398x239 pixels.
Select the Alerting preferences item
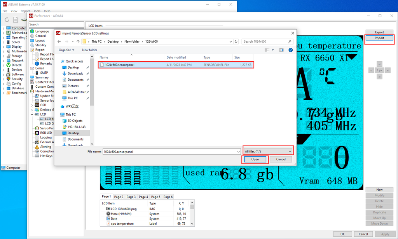pos(45,147)
